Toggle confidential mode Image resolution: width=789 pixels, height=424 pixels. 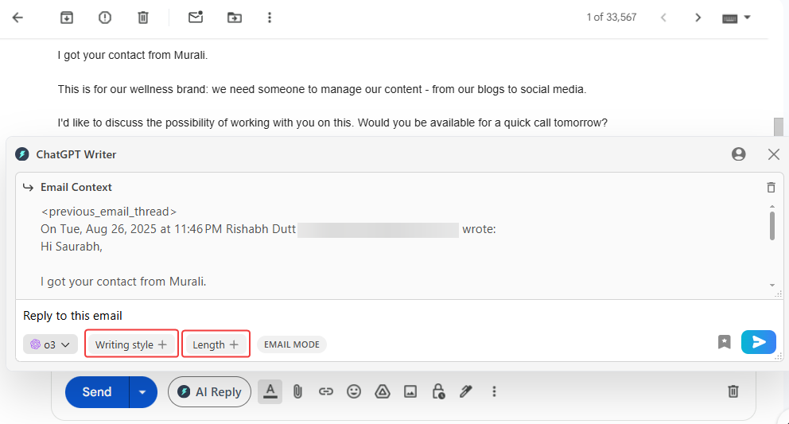point(438,391)
